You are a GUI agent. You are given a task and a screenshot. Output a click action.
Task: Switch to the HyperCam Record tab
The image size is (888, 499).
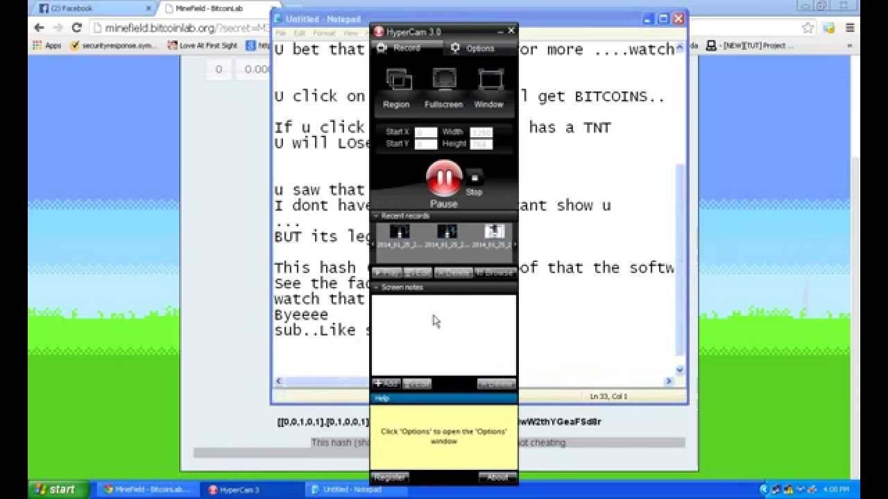[x=406, y=48]
